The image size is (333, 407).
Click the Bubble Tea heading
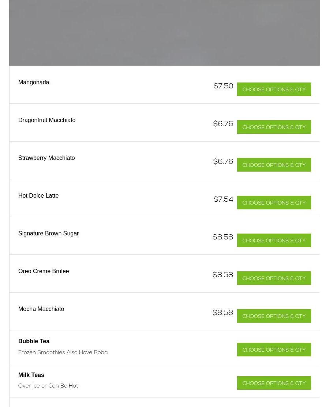(x=34, y=341)
